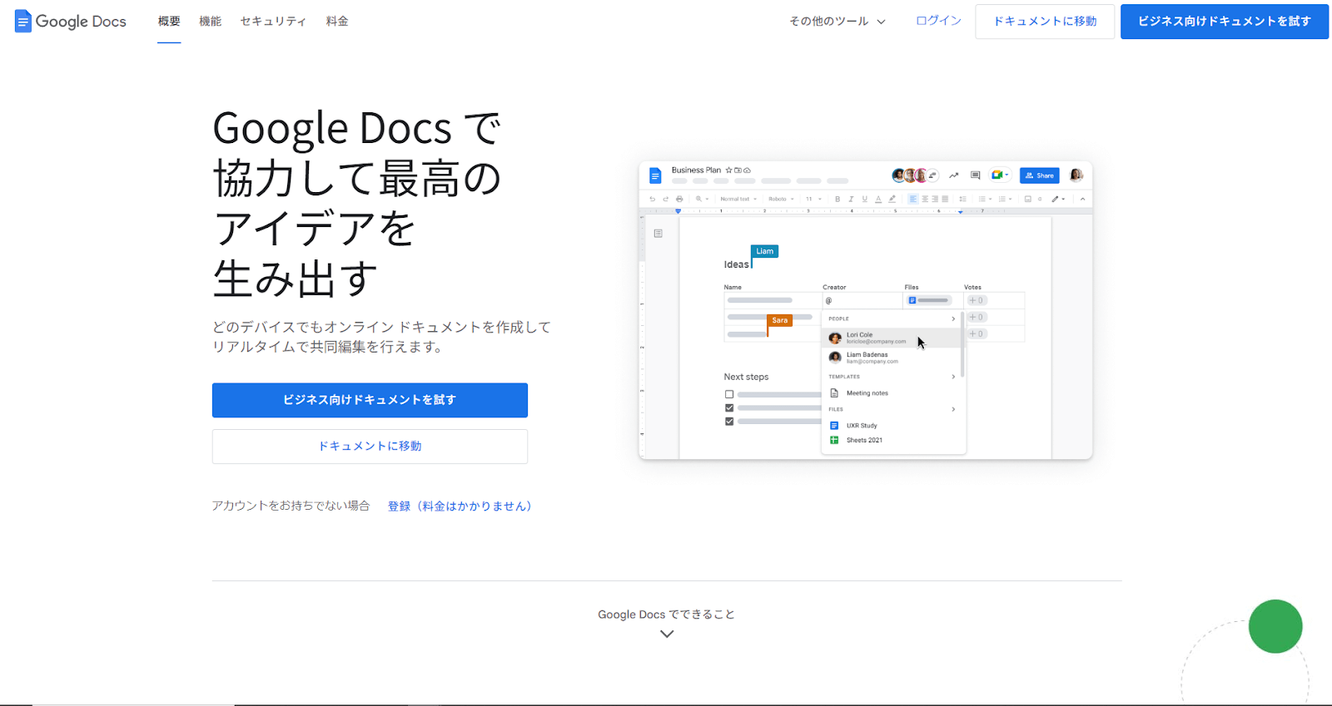Select the 機能 tab
Screen dimensions: 1332x706
(x=211, y=21)
